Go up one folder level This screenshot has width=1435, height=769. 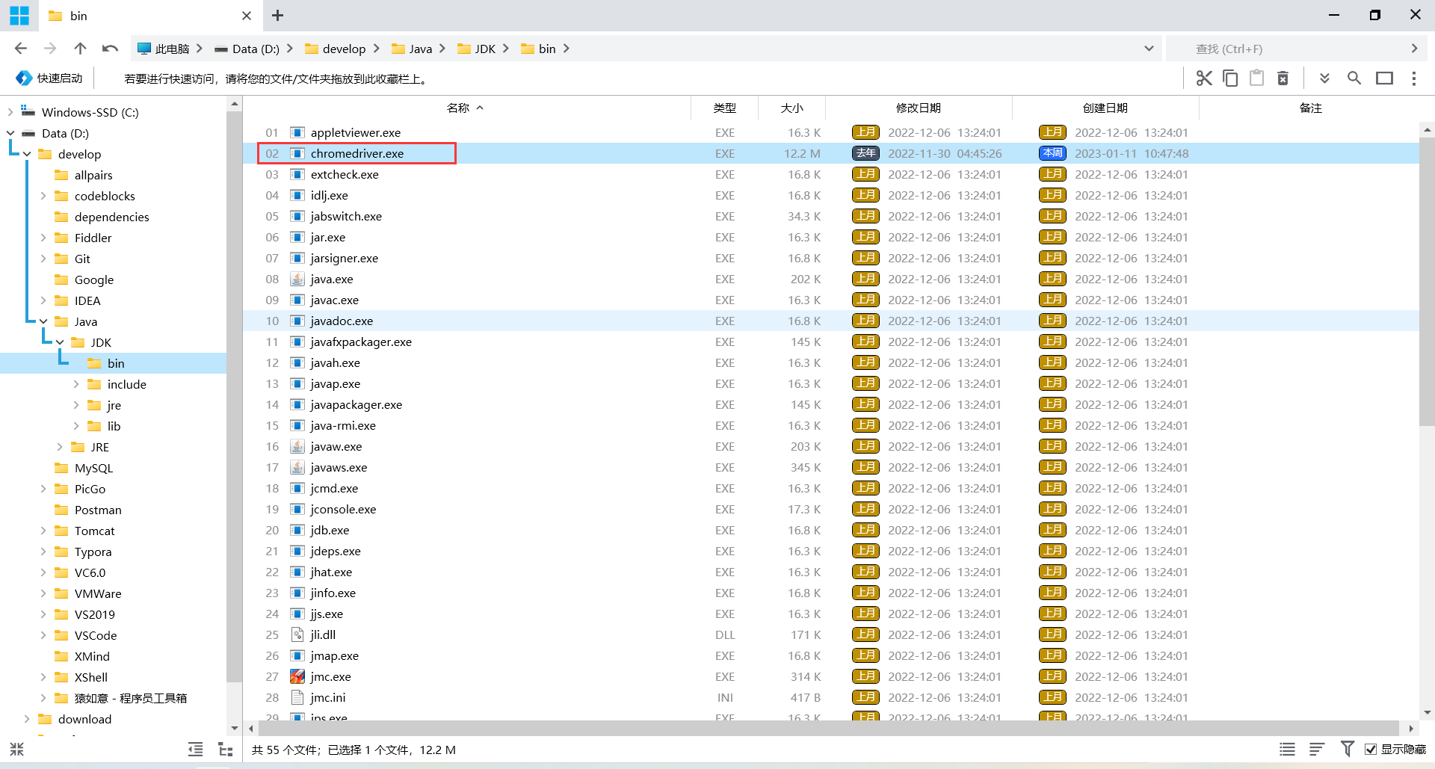point(80,49)
